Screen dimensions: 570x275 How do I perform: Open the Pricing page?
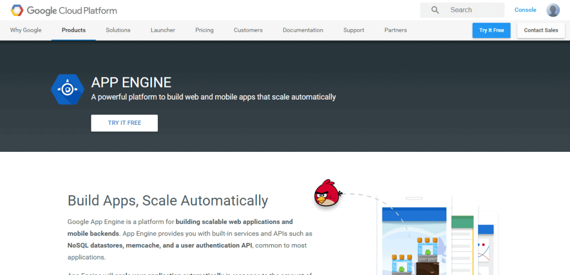(x=204, y=30)
